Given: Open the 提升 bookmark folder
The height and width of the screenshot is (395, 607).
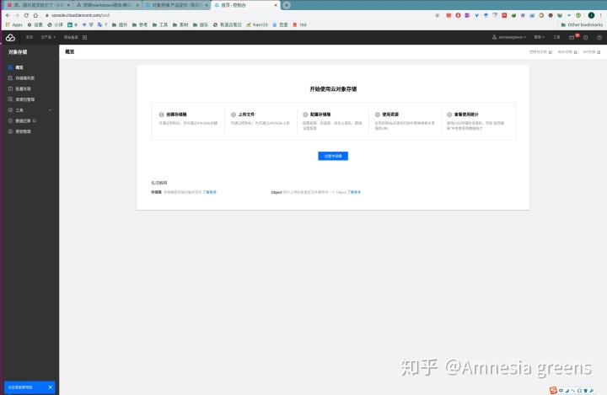Looking at the screenshot, I should click(x=120, y=24).
